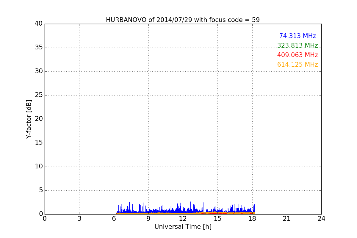
Task: Select the blue 74.313 MHz legend label
Action: pyautogui.click(x=297, y=36)
